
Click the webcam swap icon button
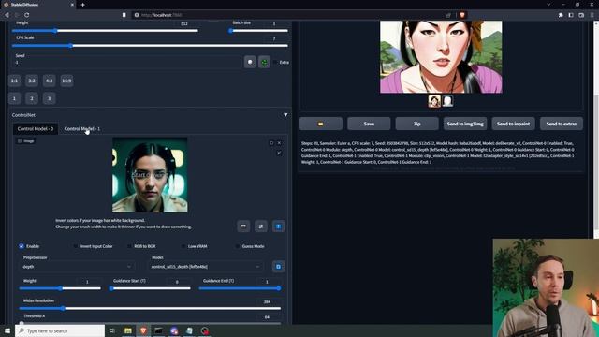coord(261,227)
